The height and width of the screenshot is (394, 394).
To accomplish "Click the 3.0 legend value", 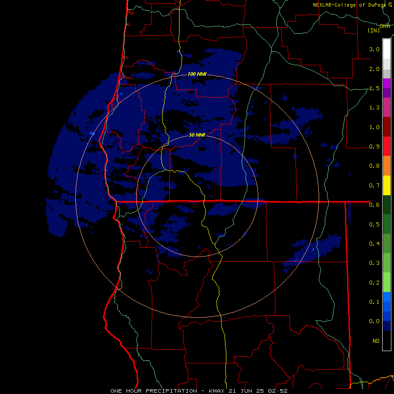I will (x=374, y=49).
